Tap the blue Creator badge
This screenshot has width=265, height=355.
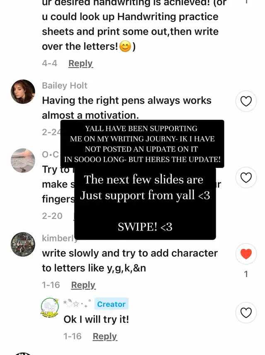111,304
